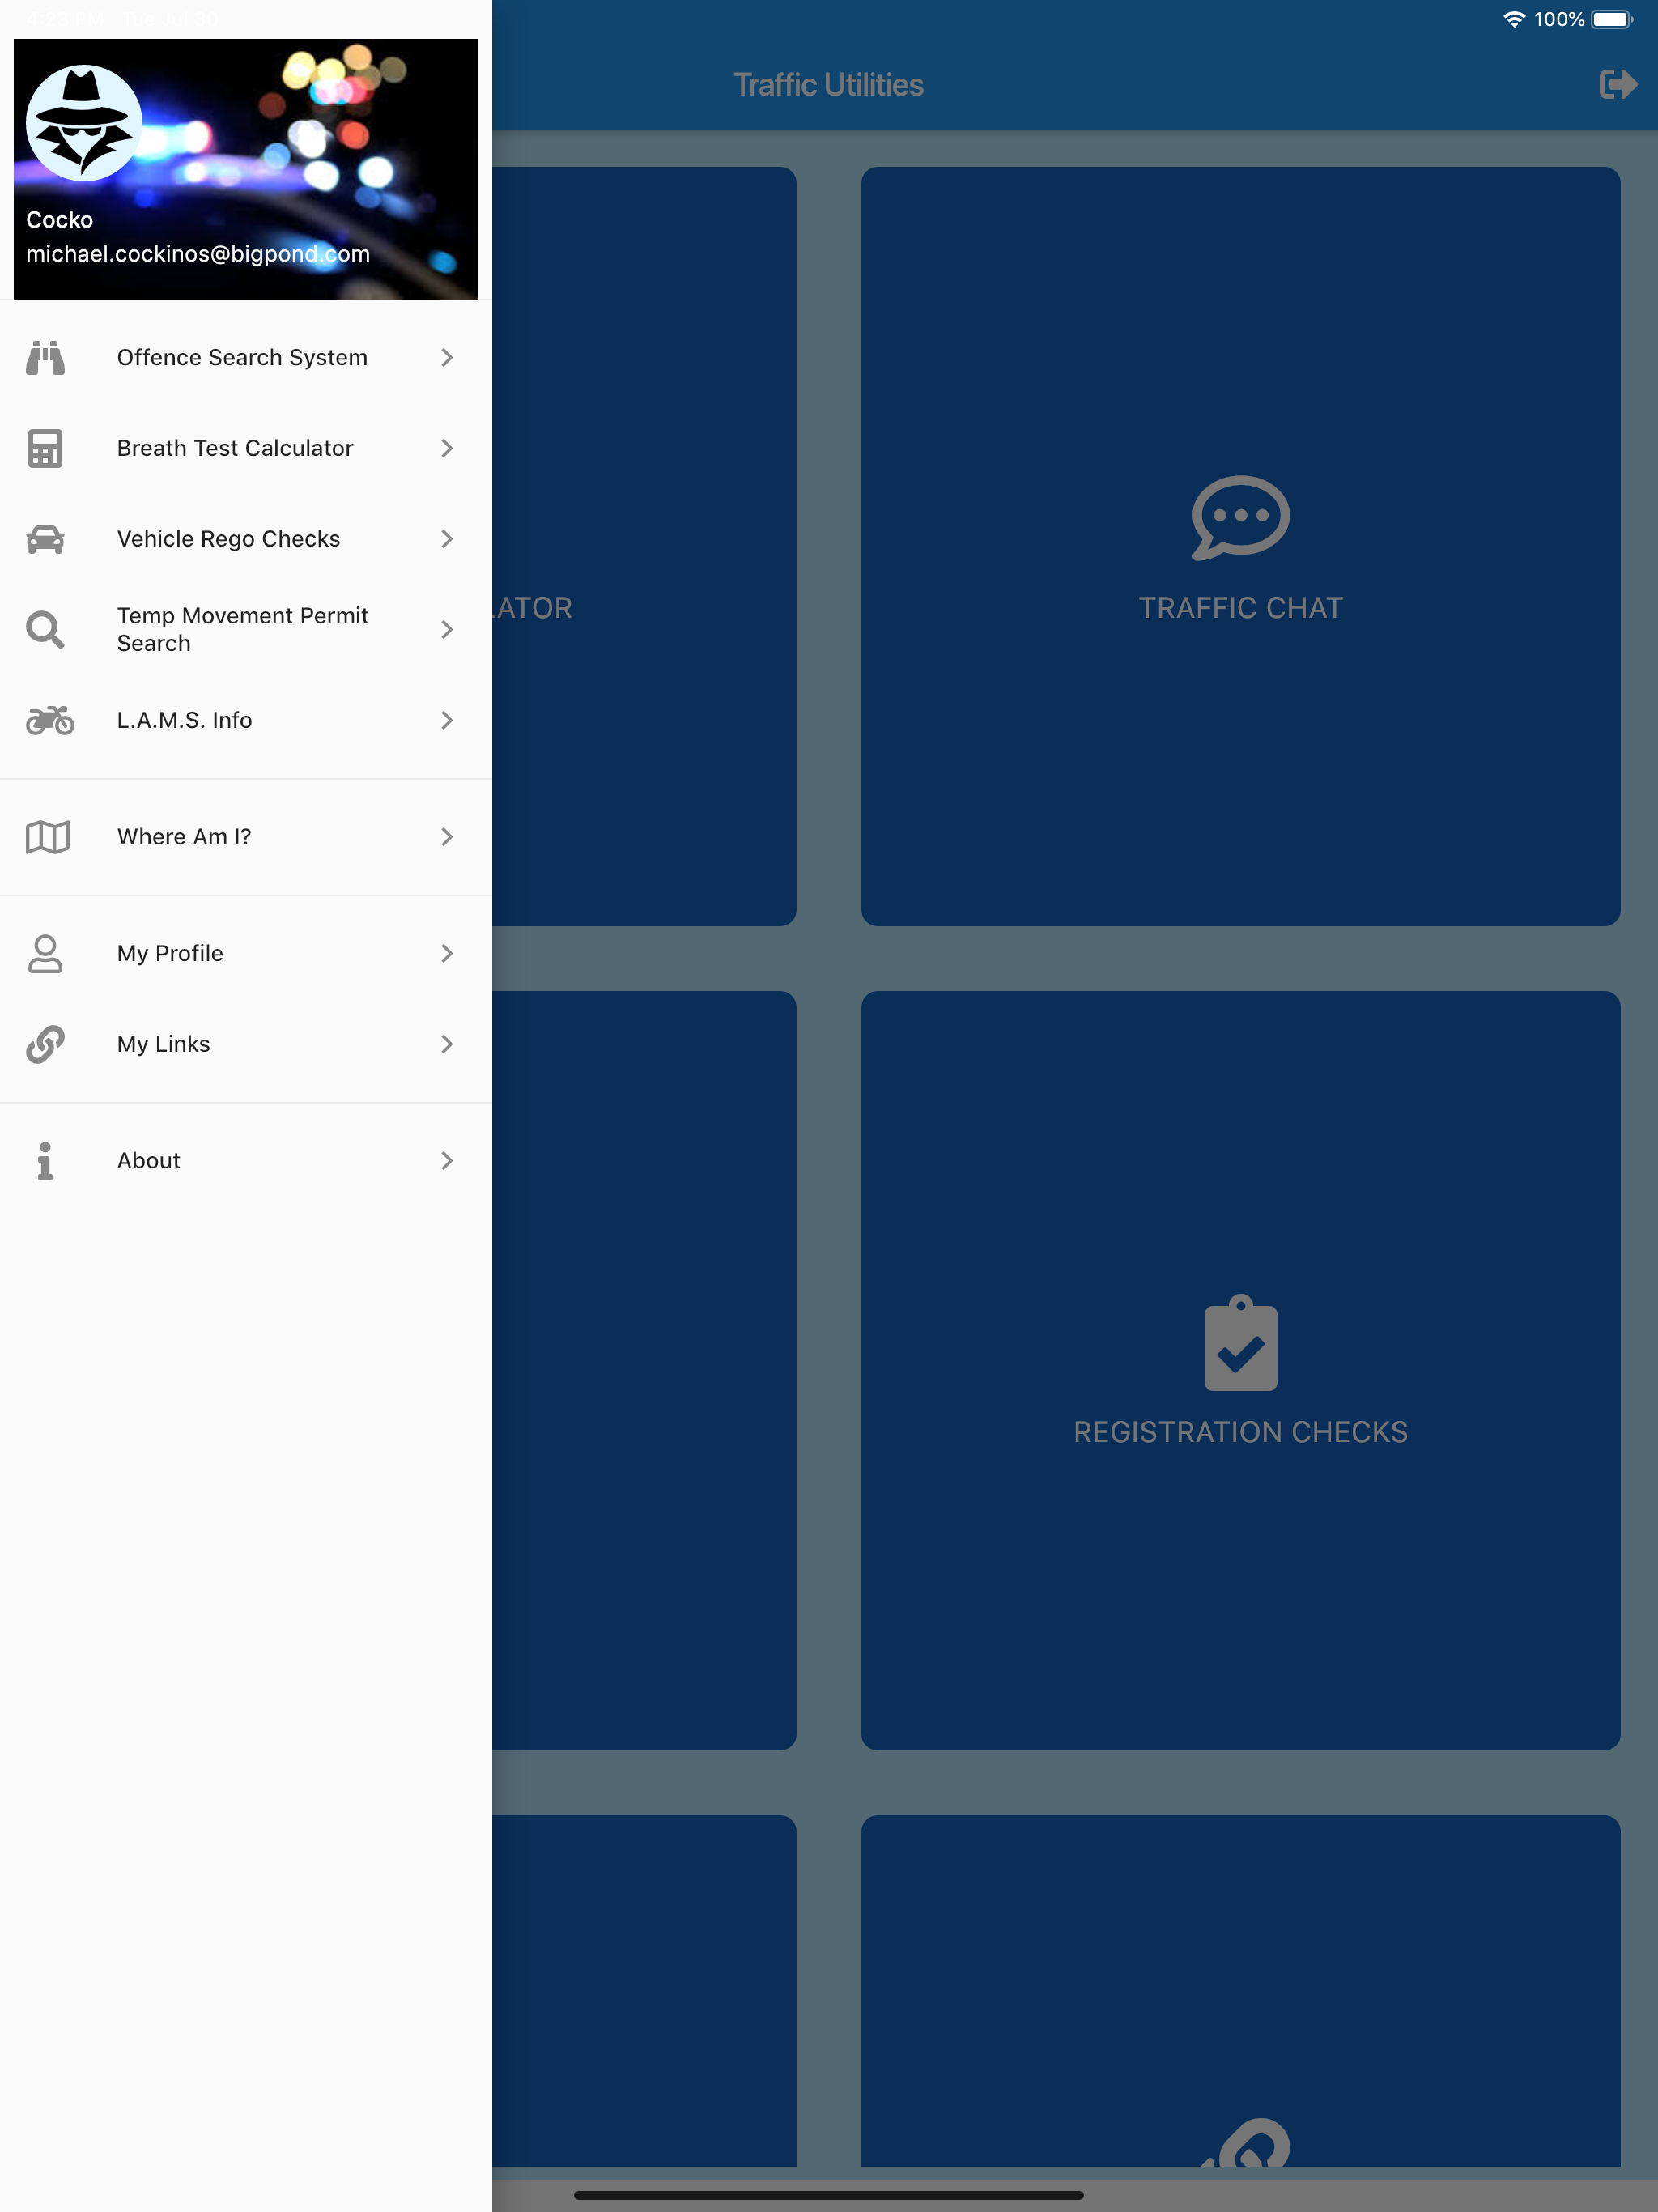Tap the magnifying glass icon for Permit Search

(45, 629)
